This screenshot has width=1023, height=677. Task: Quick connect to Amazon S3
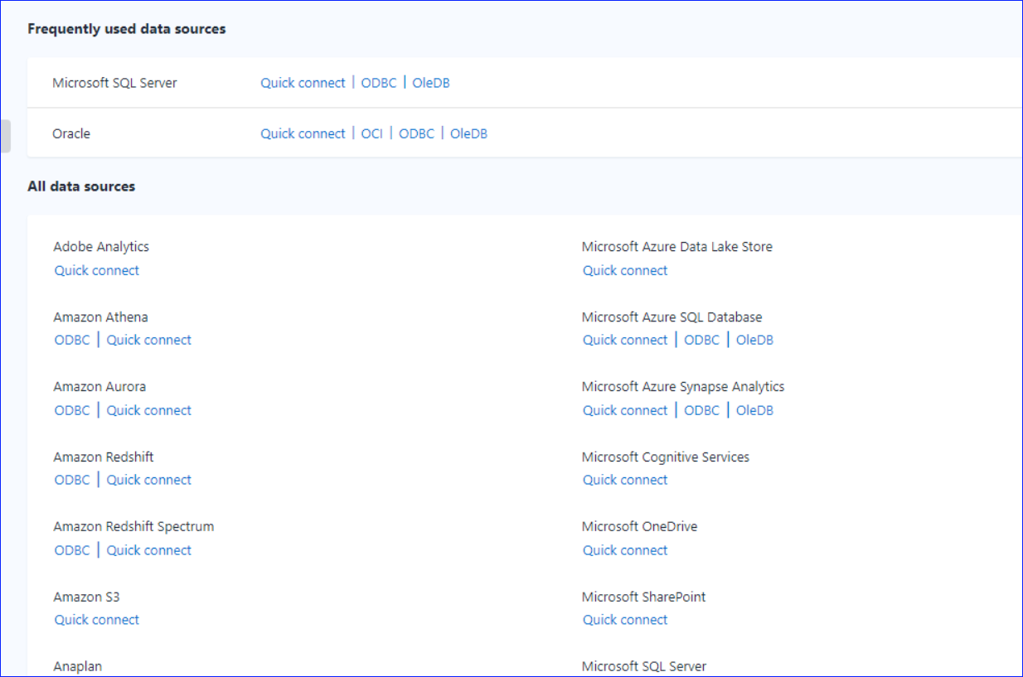(96, 620)
